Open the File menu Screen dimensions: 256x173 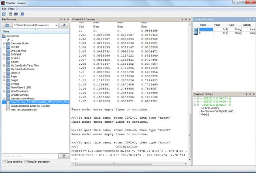4,8
